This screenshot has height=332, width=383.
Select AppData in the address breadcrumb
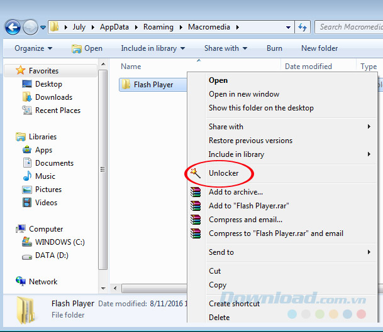pyautogui.click(x=114, y=27)
